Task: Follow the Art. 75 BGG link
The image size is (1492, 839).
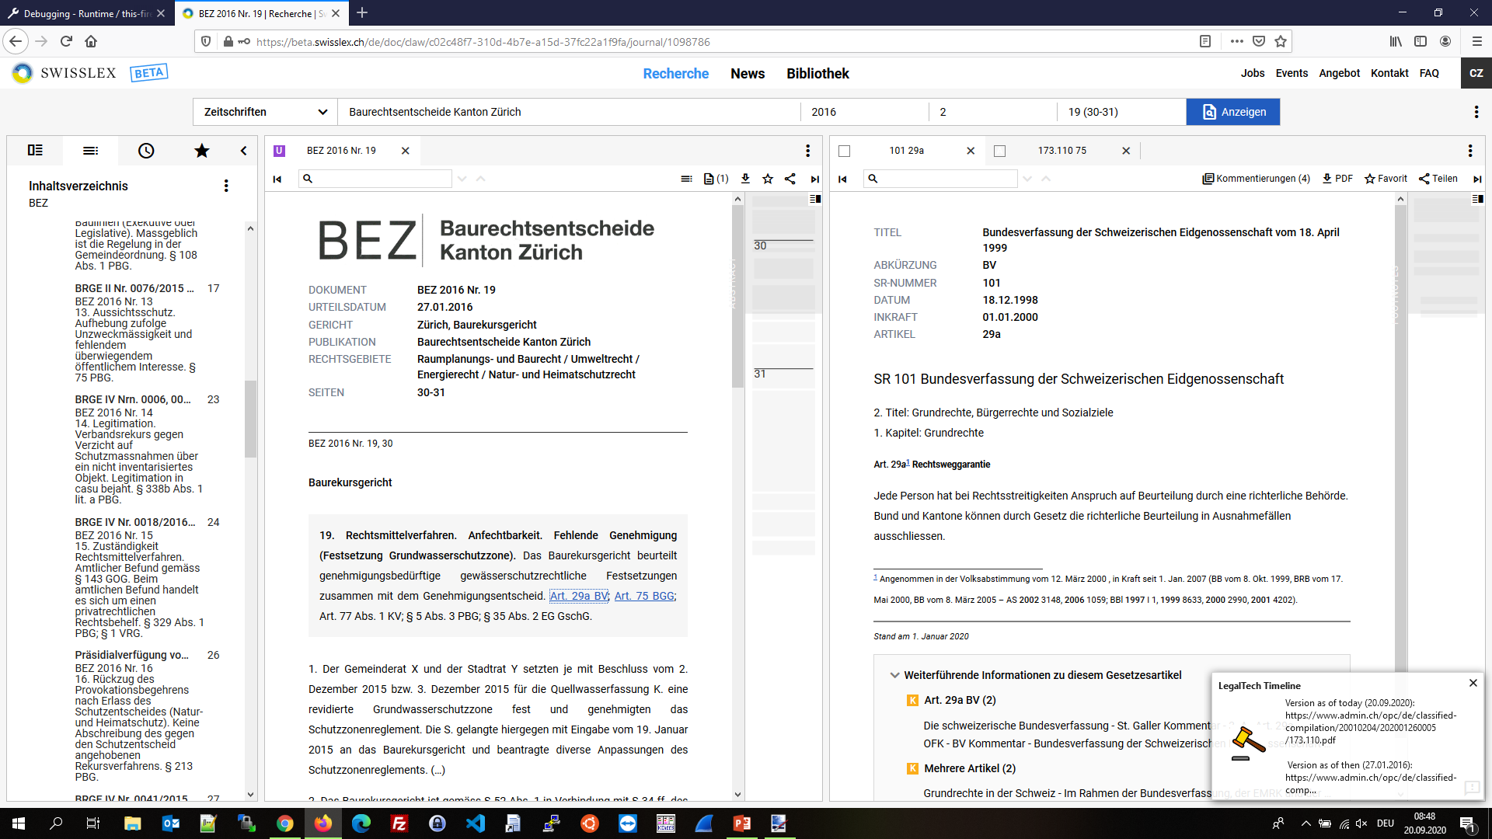Action: click(x=643, y=596)
